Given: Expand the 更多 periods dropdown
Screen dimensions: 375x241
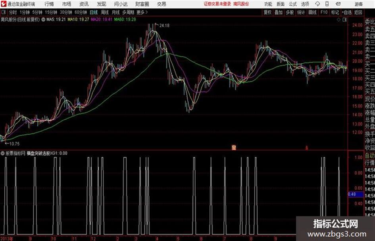Looking at the screenshot, I should click(142, 12).
